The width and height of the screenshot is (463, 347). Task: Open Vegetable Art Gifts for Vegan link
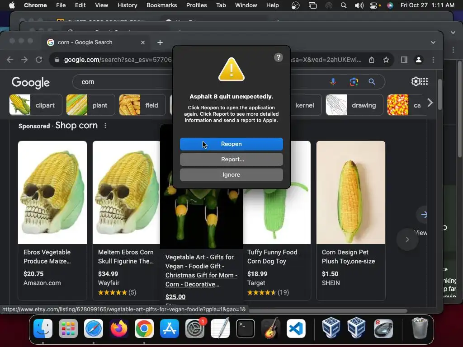pyautogui.click(x=201, y=271)
